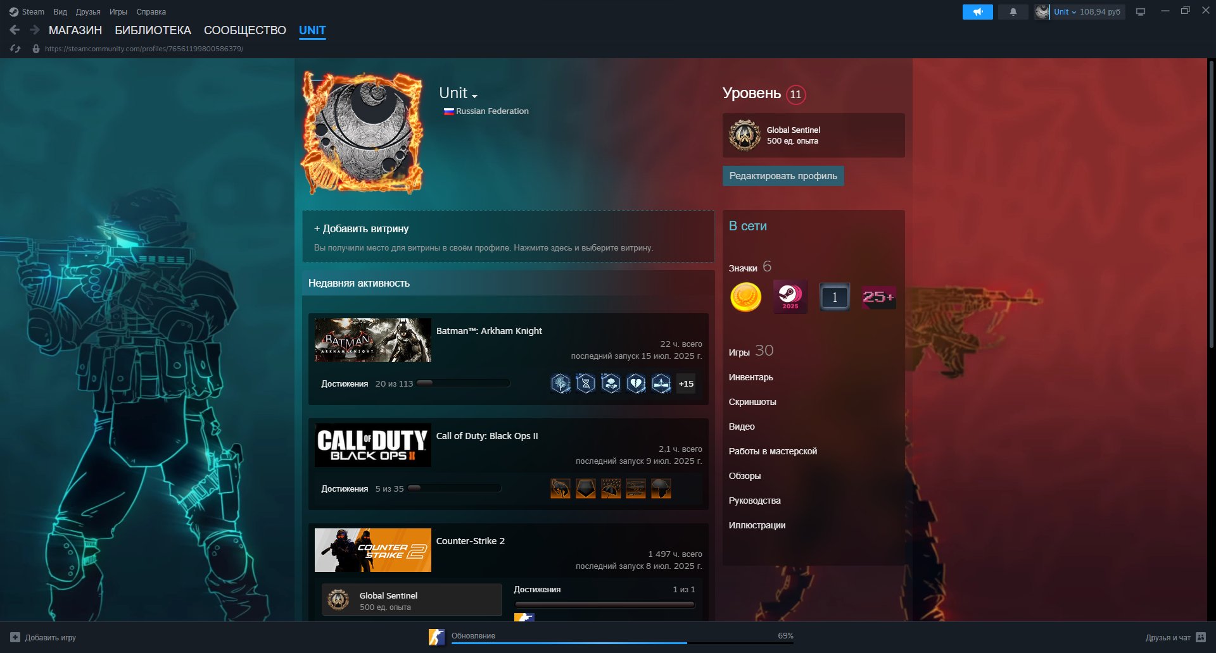This screenshot has width=1216, height=653.
Task: Open the Вид menu
Action: pyautogui.click(x=60, y=12)
